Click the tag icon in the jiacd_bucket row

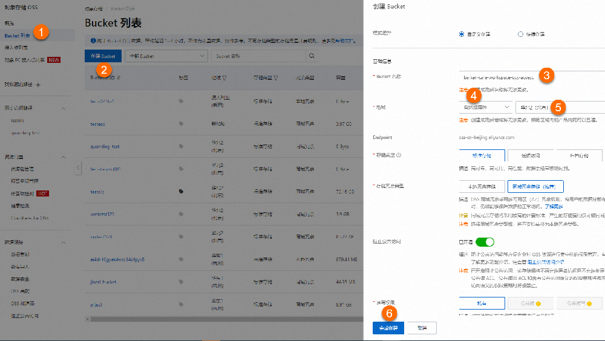pos(181,282)
